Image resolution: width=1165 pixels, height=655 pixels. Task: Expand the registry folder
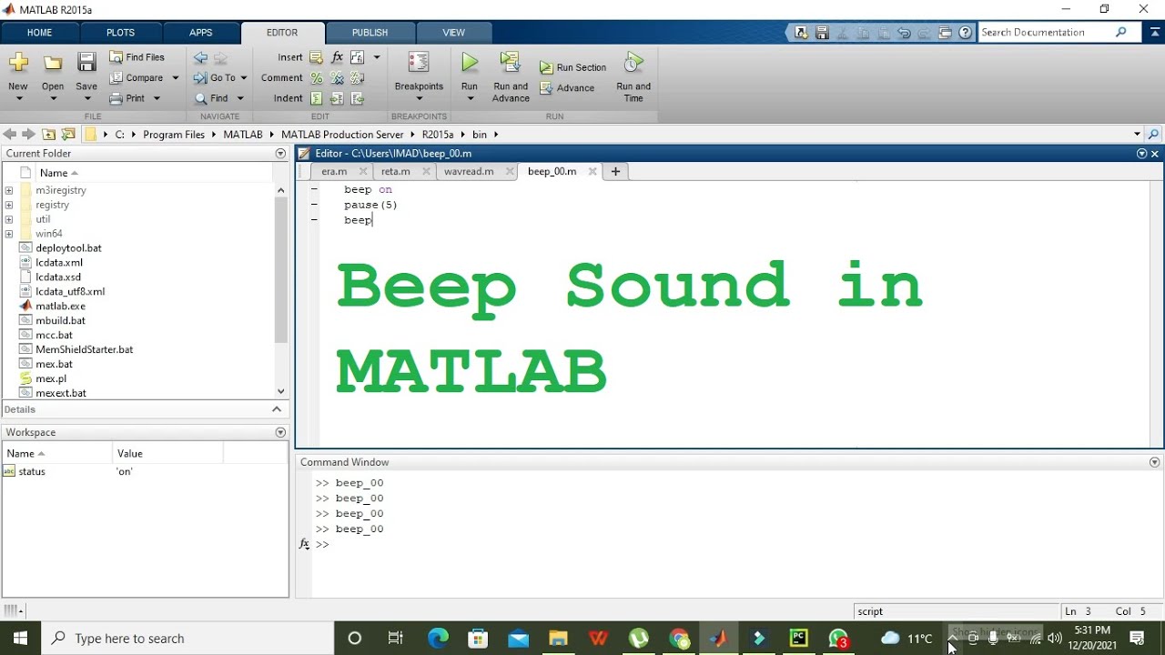point(9,205)
